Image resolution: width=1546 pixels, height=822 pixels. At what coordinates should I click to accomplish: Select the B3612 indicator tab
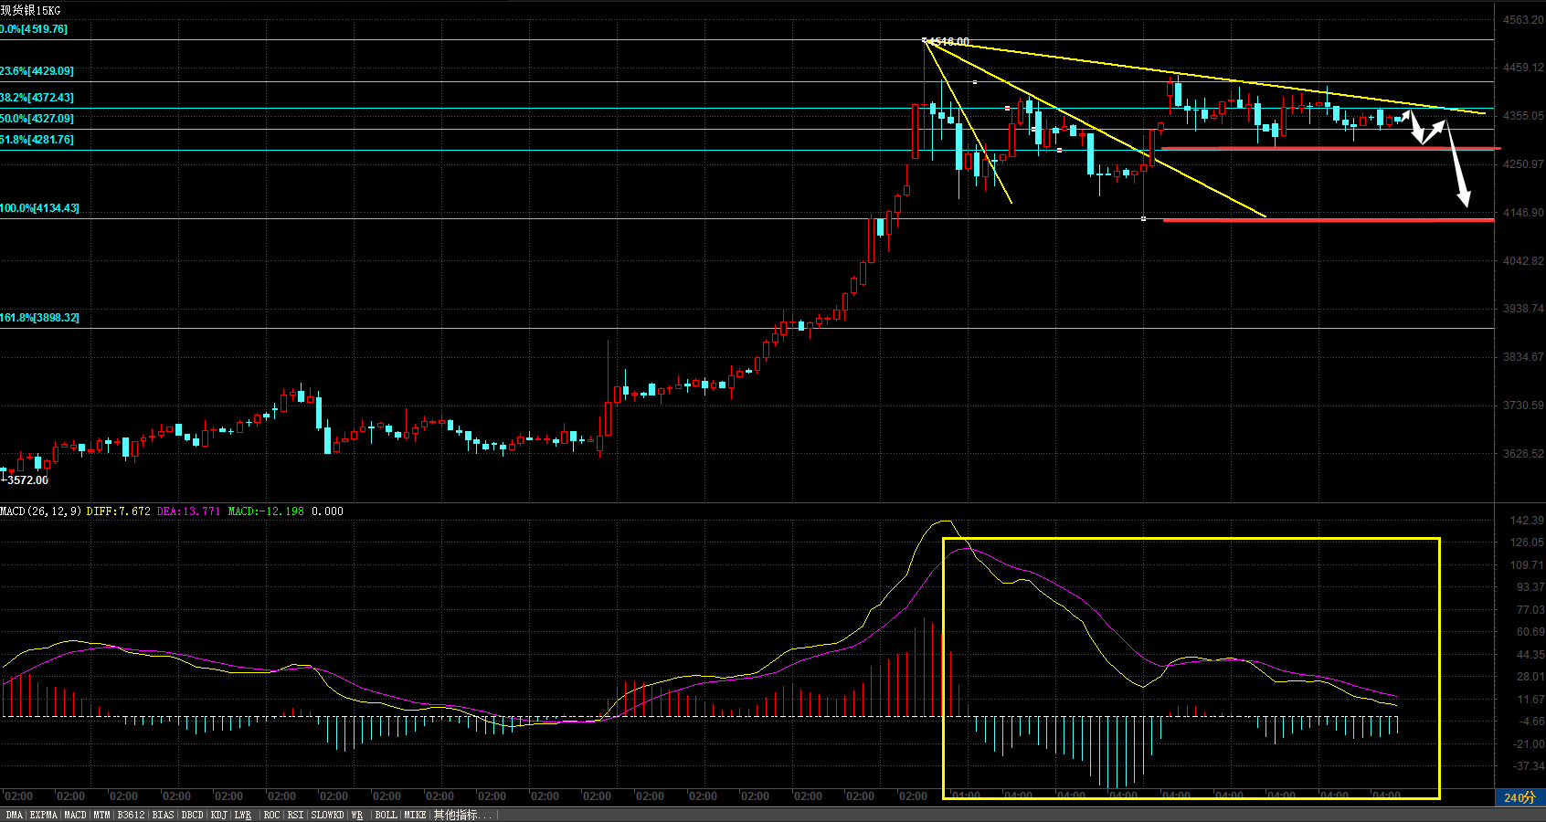(131, 815)
